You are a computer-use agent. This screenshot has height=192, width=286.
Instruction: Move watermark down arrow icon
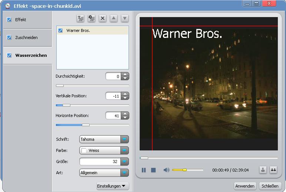125,18
